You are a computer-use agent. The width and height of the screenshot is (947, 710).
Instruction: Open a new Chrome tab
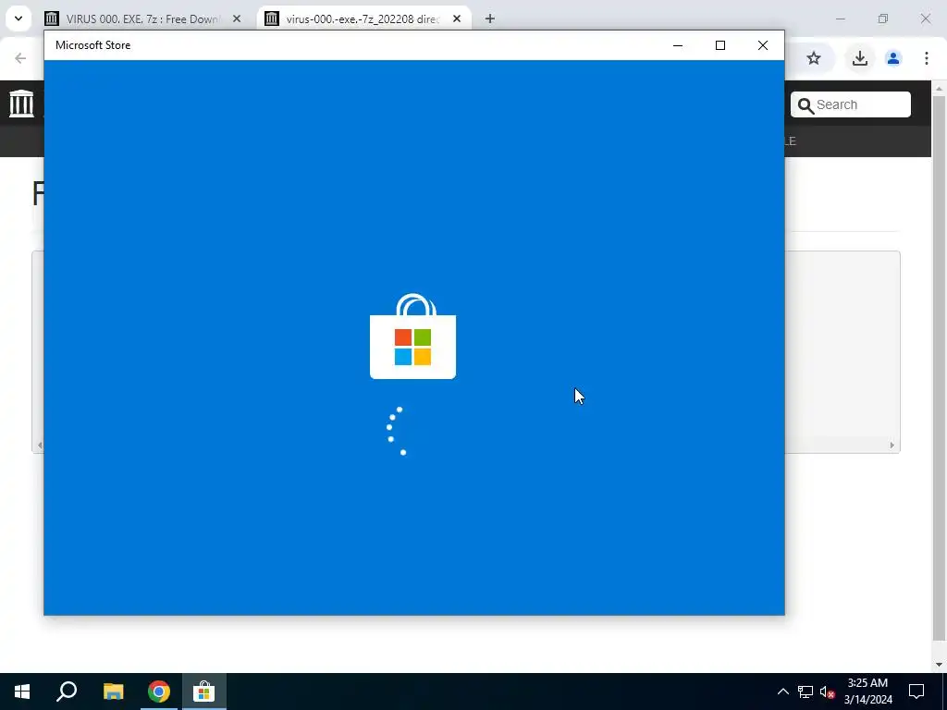click(490, 19)
